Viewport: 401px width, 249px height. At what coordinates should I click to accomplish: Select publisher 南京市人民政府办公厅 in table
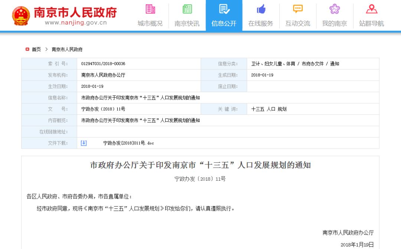[103, 75]
